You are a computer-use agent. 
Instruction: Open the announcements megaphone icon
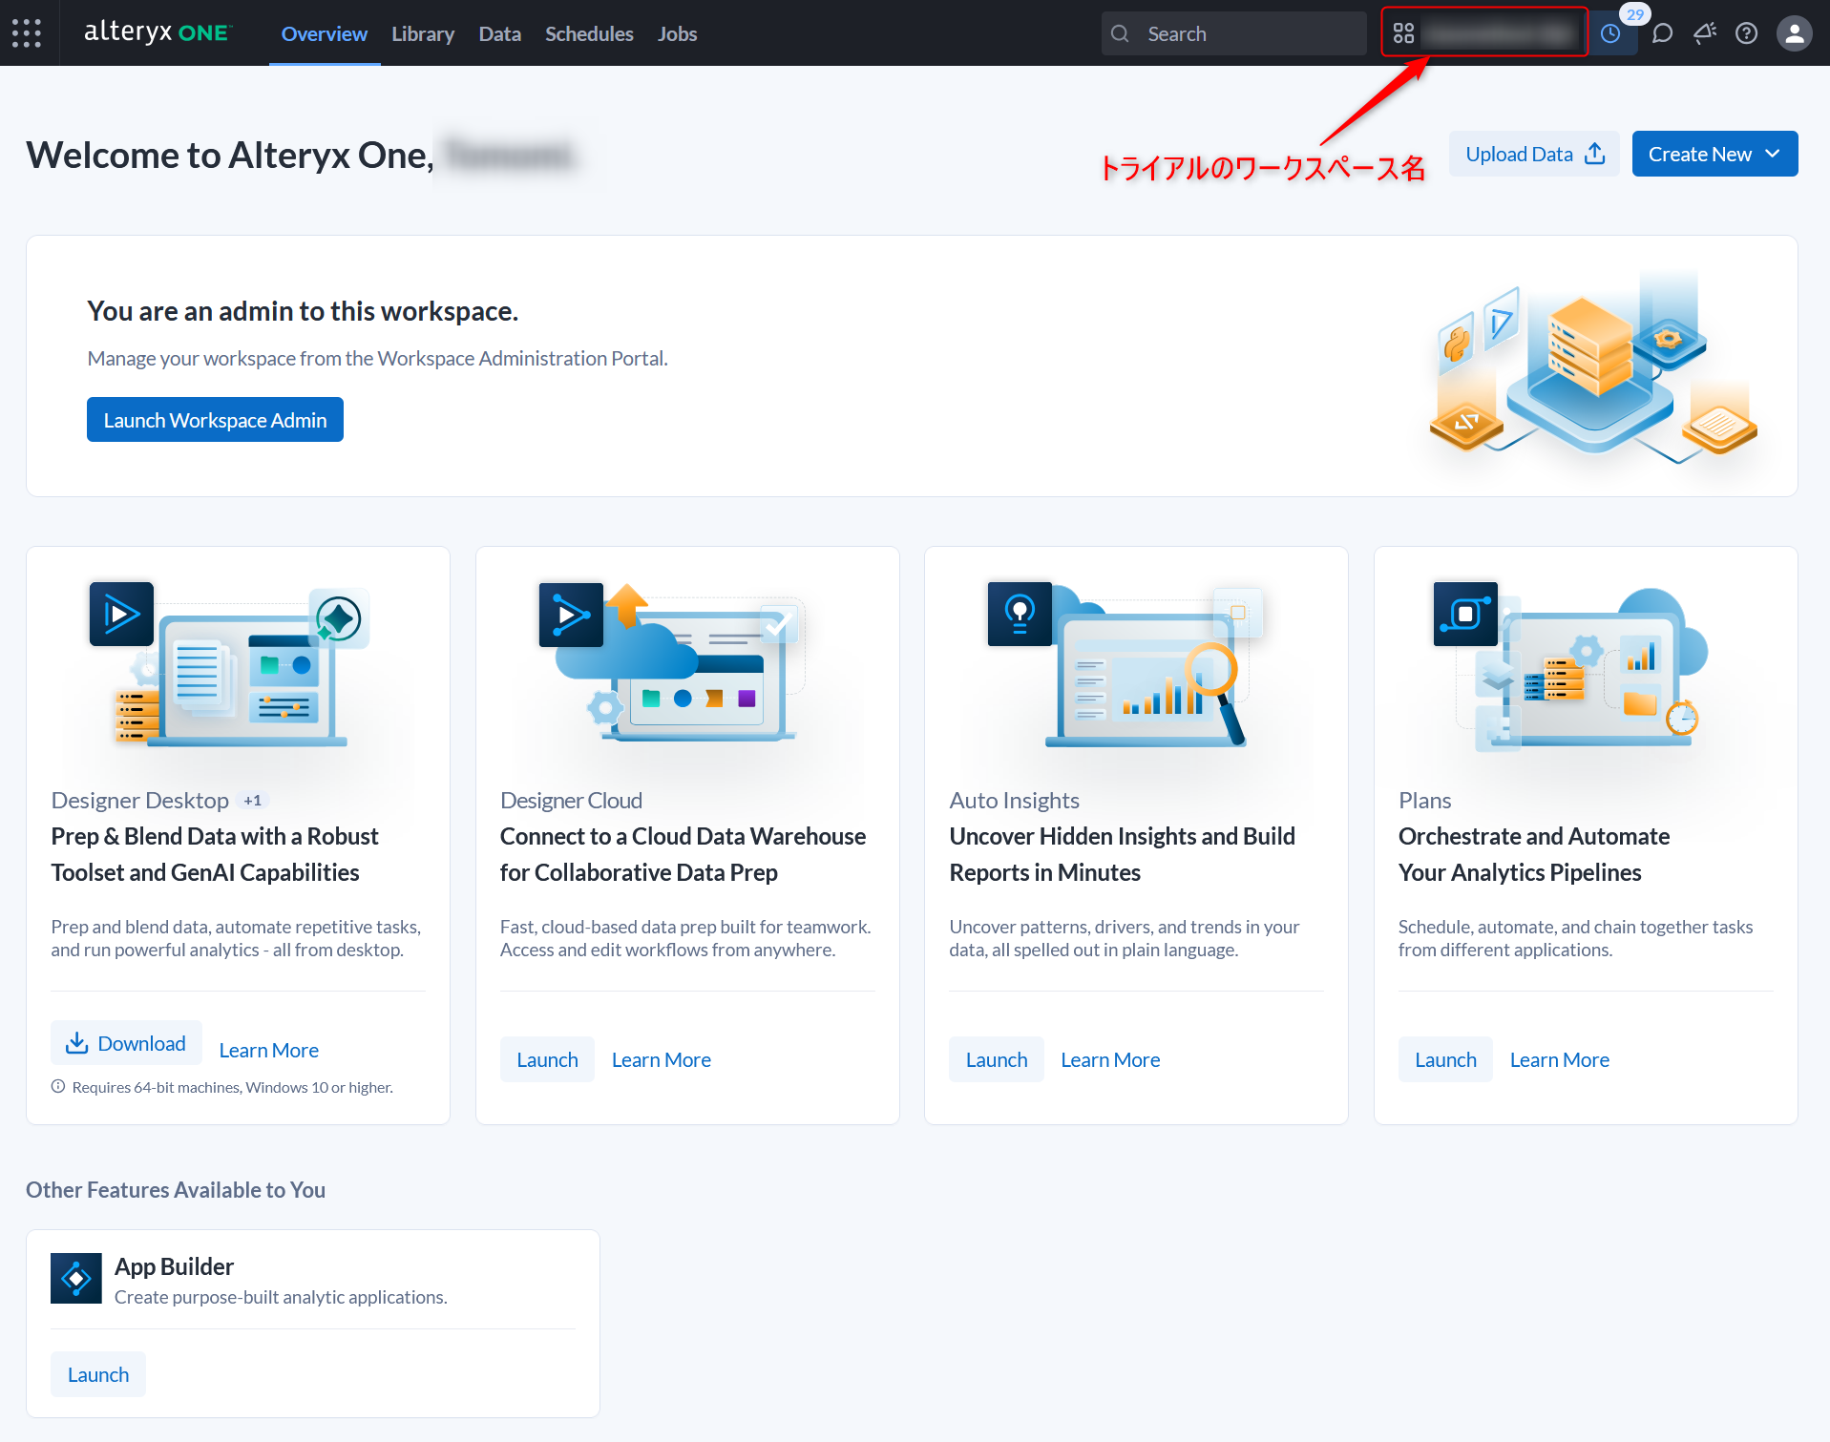pyautogui.click(x=1704, y=33)
